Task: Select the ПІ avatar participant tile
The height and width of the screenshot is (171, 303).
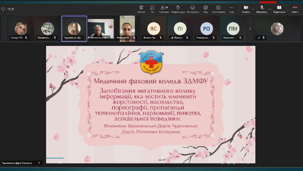Action: click(x=180, y=29)
